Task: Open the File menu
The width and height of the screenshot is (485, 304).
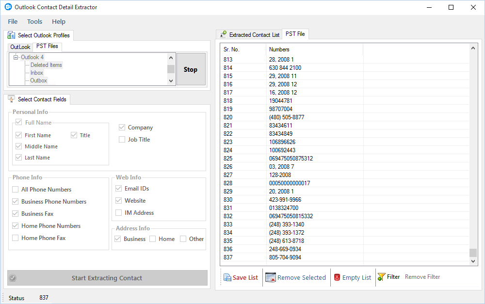Action: pyautogui.click(x=13, y=22)
